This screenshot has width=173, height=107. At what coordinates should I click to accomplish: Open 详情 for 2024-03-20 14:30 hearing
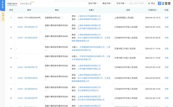tap(166, 27)
